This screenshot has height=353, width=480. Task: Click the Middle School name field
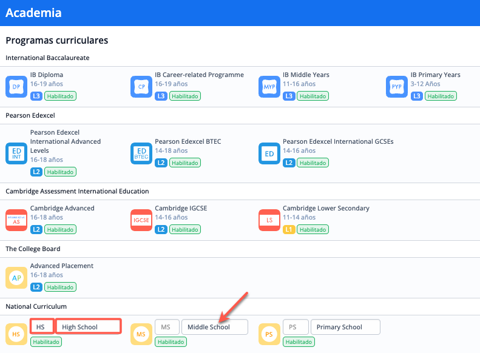[x=214, y=327]
